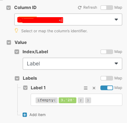The image size is (127, 123).
Task: Open the Column ID dropdown arrow
Action: [x=116, y=19]
